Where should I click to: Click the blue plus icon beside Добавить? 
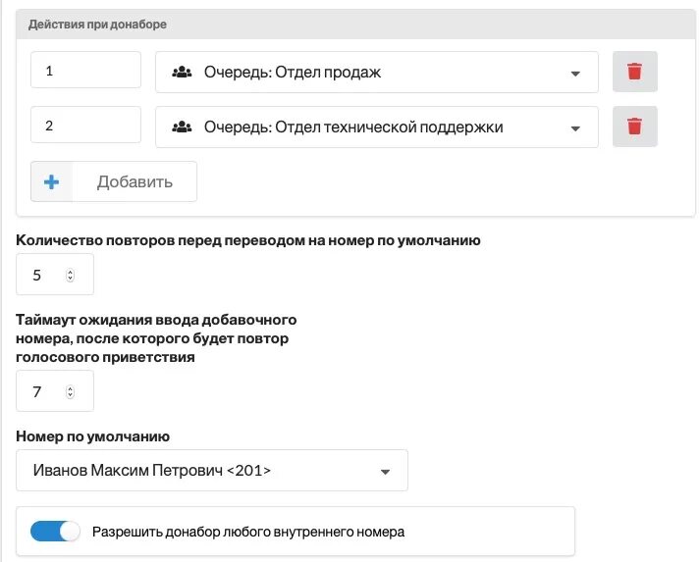pyautogui.click(x=51, y=181)
